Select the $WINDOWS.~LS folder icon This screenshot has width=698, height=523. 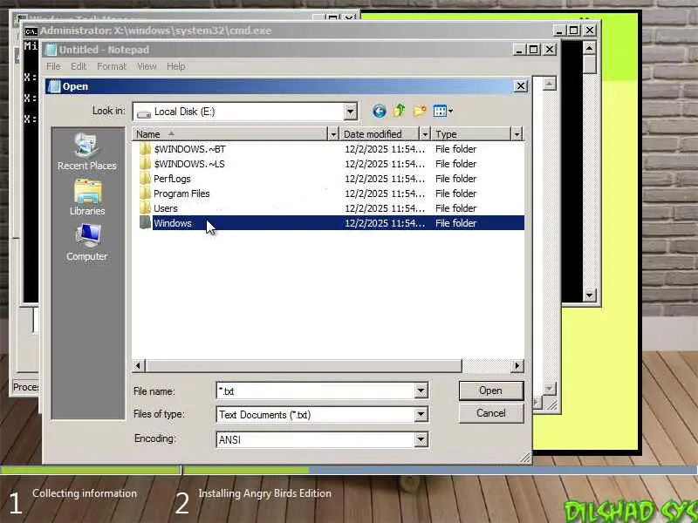coord(145,164)
